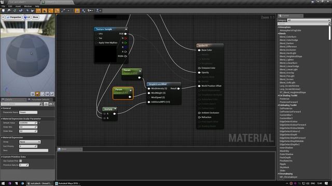
Task: Apply the material changes via toolbar
Action: [15, 10]
